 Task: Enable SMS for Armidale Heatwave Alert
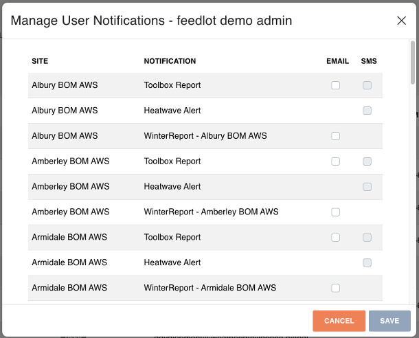(367, 262)
